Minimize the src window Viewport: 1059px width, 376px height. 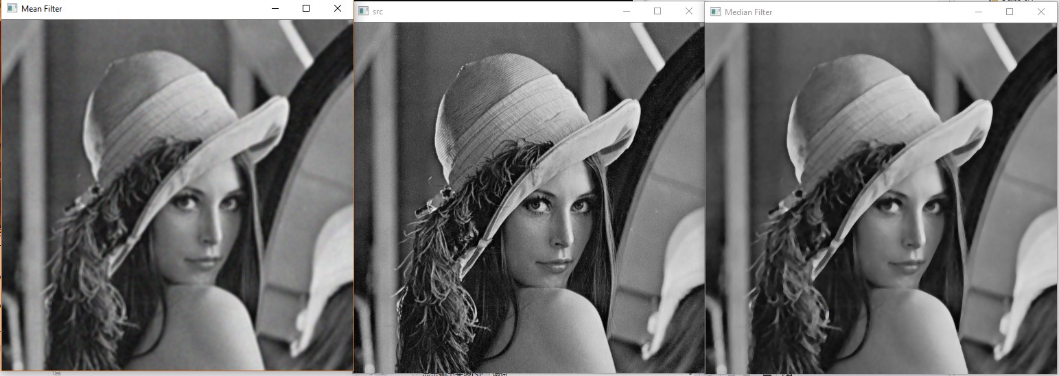pyautogui.click(x=626, y=12)
